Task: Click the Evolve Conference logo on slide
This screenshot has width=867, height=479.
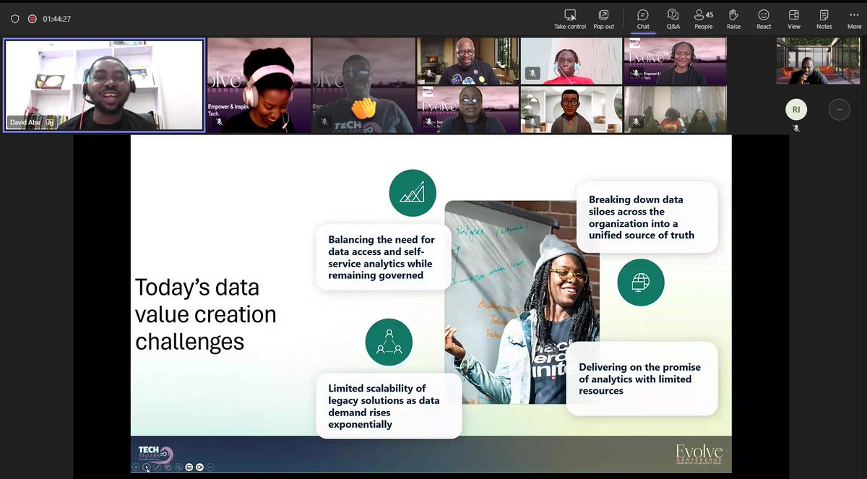Action: tap(699, 456)
